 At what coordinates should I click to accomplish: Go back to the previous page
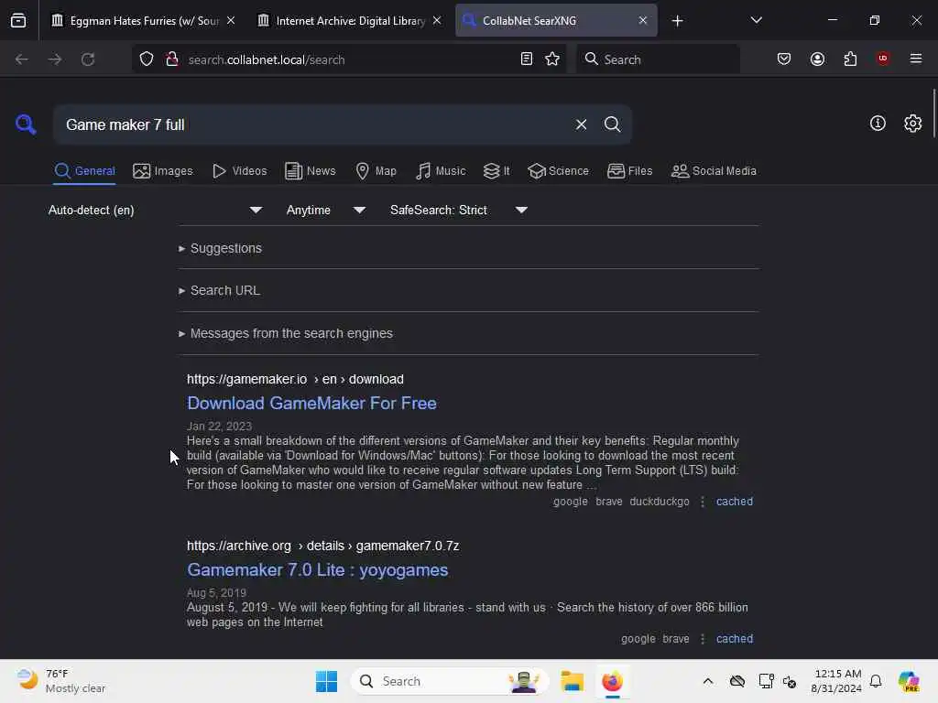coord(22,59)
